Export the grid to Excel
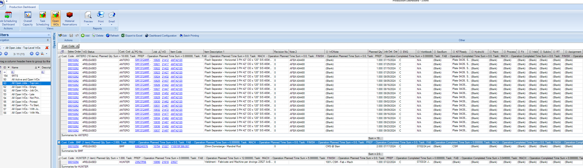The image size is (583, 168). point(132,36)
